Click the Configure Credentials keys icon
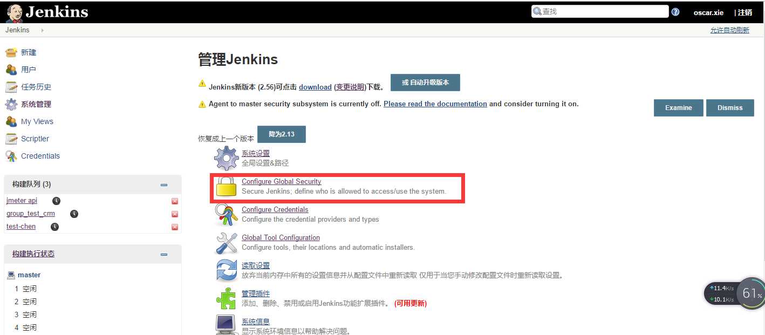The image size is (765, 335). pyautogui.click(x=226, y=215)
